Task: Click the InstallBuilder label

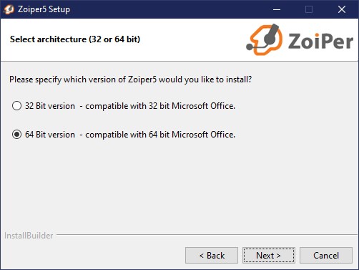Action: click(x=29, y=236)
